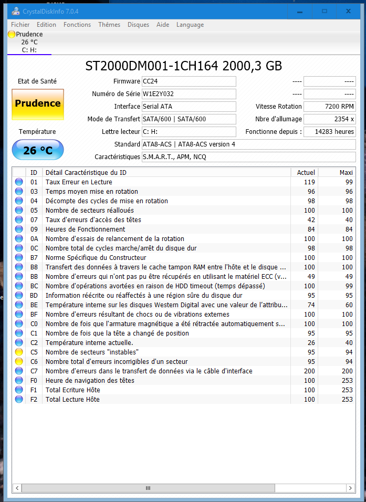
Task: Click the horizontal scrollbar thumb
Action: [x=147, y=488]
